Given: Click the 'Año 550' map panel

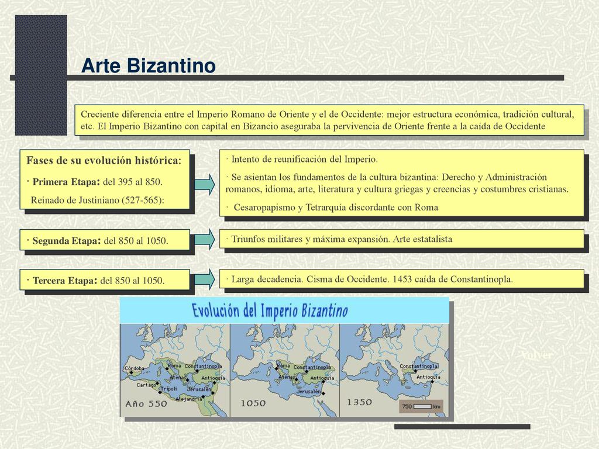Looking at the screenshot, I should tap(175, 370).
